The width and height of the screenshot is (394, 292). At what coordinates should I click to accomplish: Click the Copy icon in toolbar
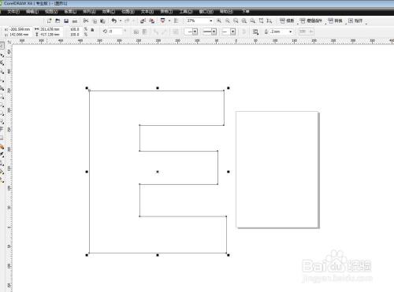pos(95,20)
